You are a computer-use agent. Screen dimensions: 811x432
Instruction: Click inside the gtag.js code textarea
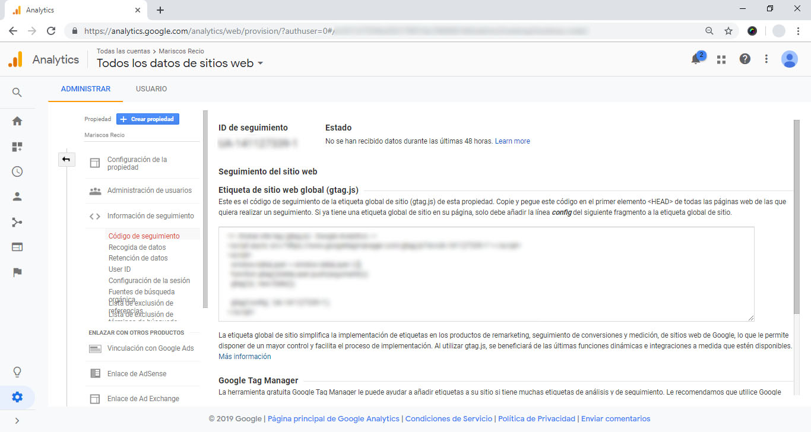coord(486,274)
